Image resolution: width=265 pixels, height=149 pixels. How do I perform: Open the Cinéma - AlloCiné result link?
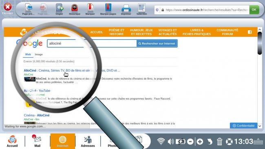click(37, 115)
